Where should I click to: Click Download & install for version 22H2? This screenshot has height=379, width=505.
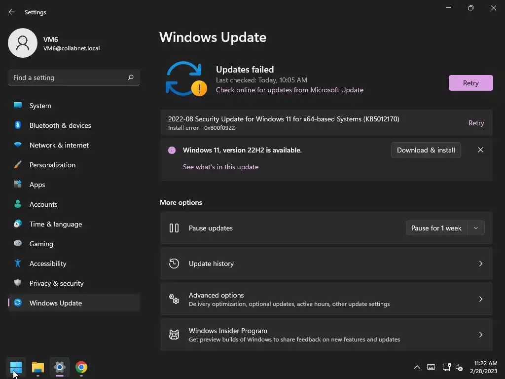[x=426, y=150]
